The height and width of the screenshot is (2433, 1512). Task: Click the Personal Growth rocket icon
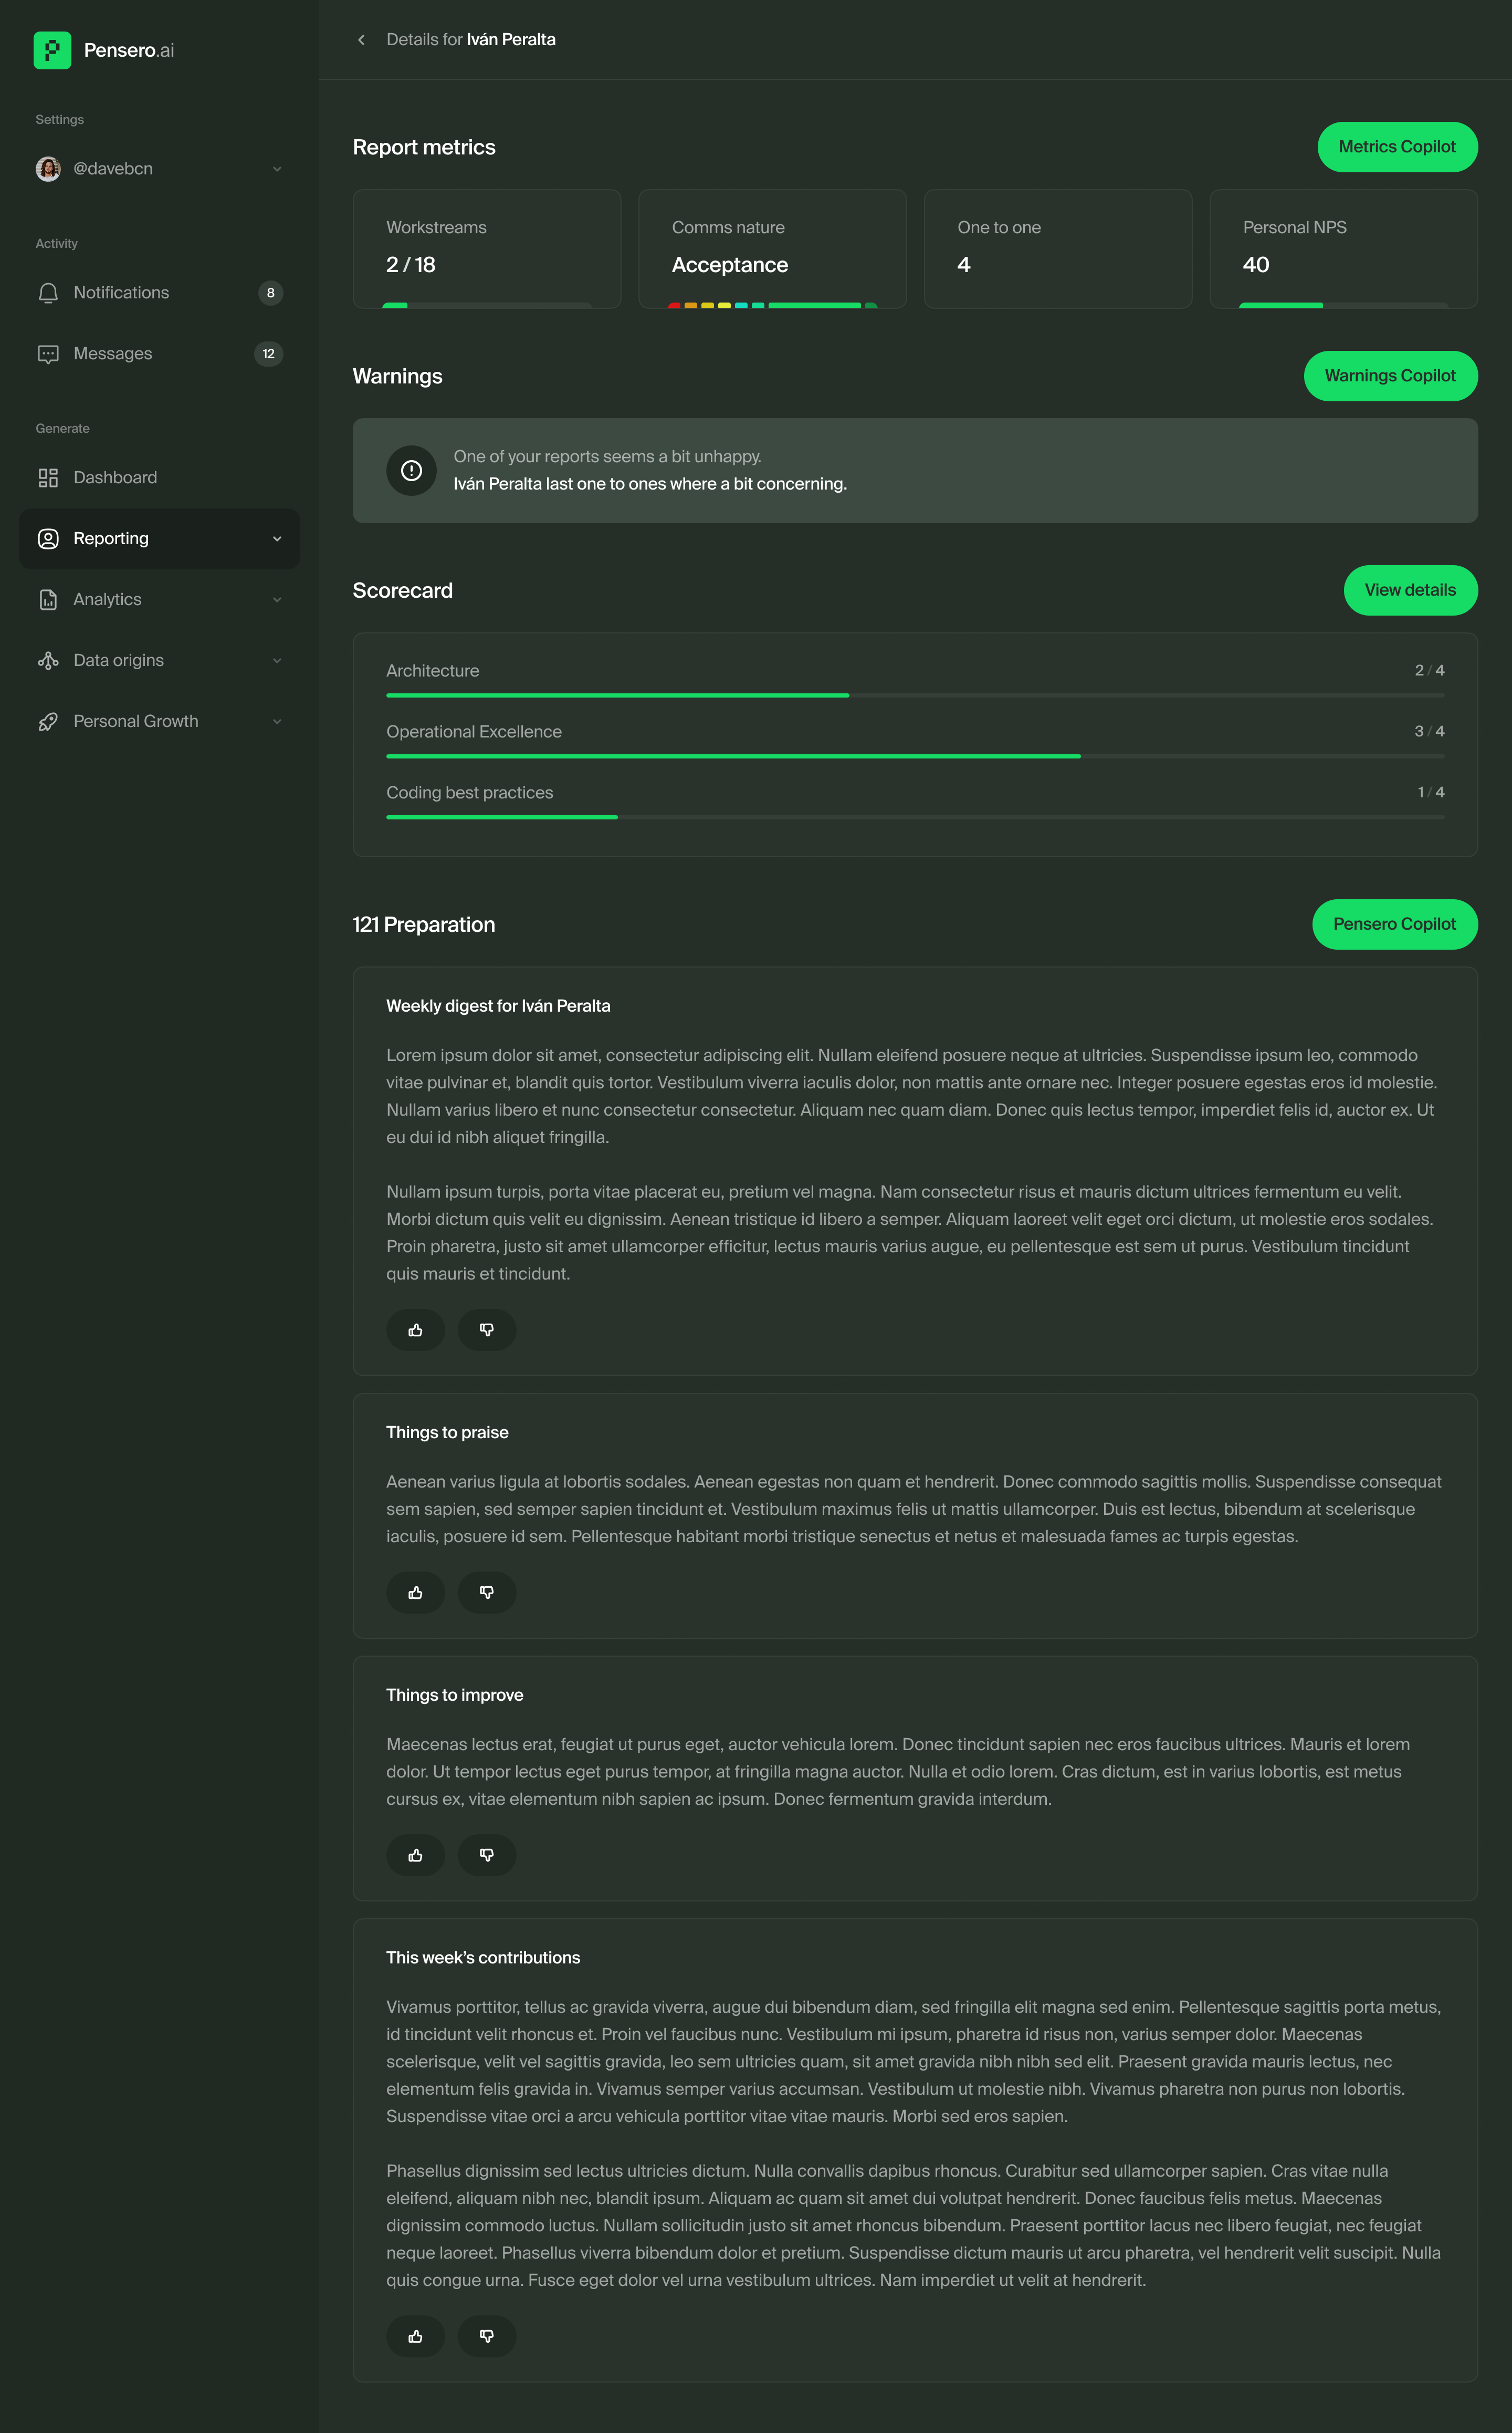pyautogui.click(x=48, y=721)
